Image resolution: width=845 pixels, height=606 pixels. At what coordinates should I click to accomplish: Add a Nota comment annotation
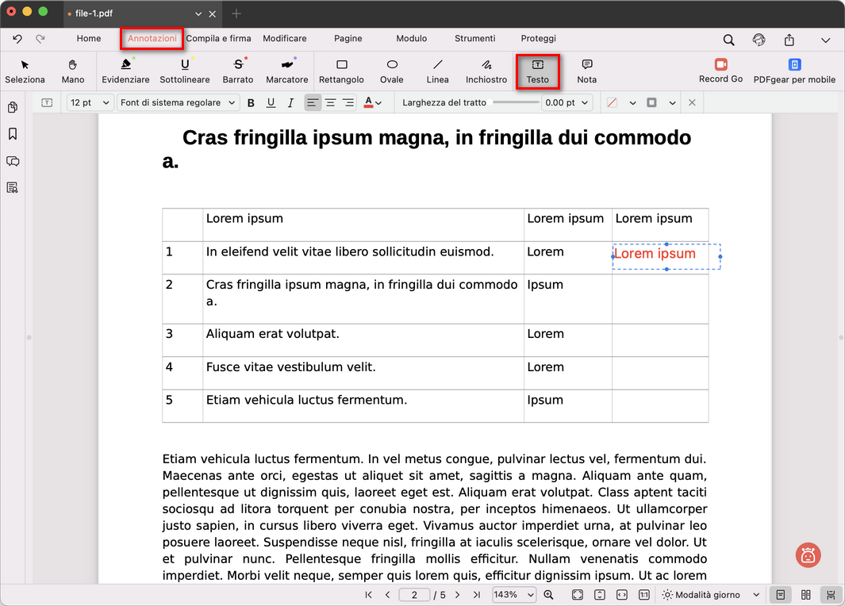click(x=587, y=71)
